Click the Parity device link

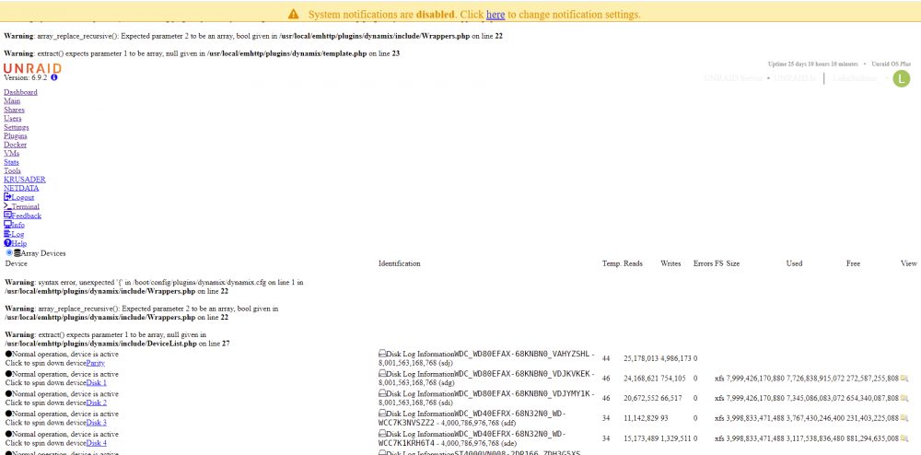[96, 364]
